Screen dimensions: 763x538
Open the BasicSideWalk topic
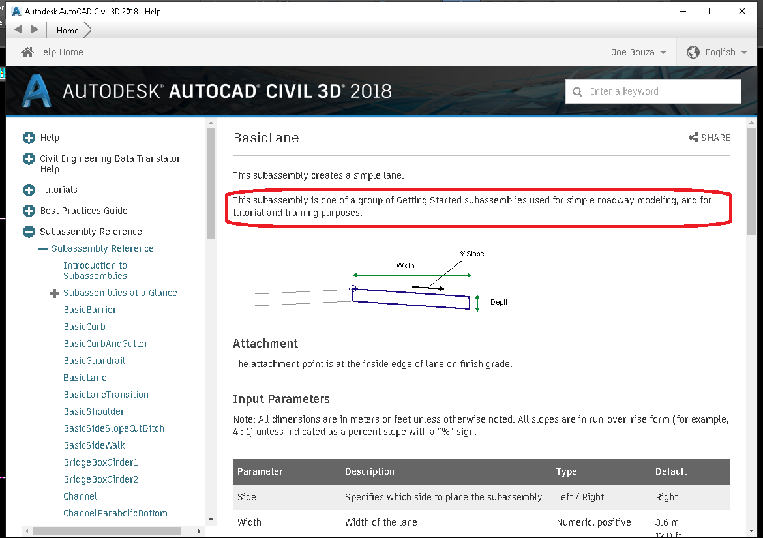(94, 445)
